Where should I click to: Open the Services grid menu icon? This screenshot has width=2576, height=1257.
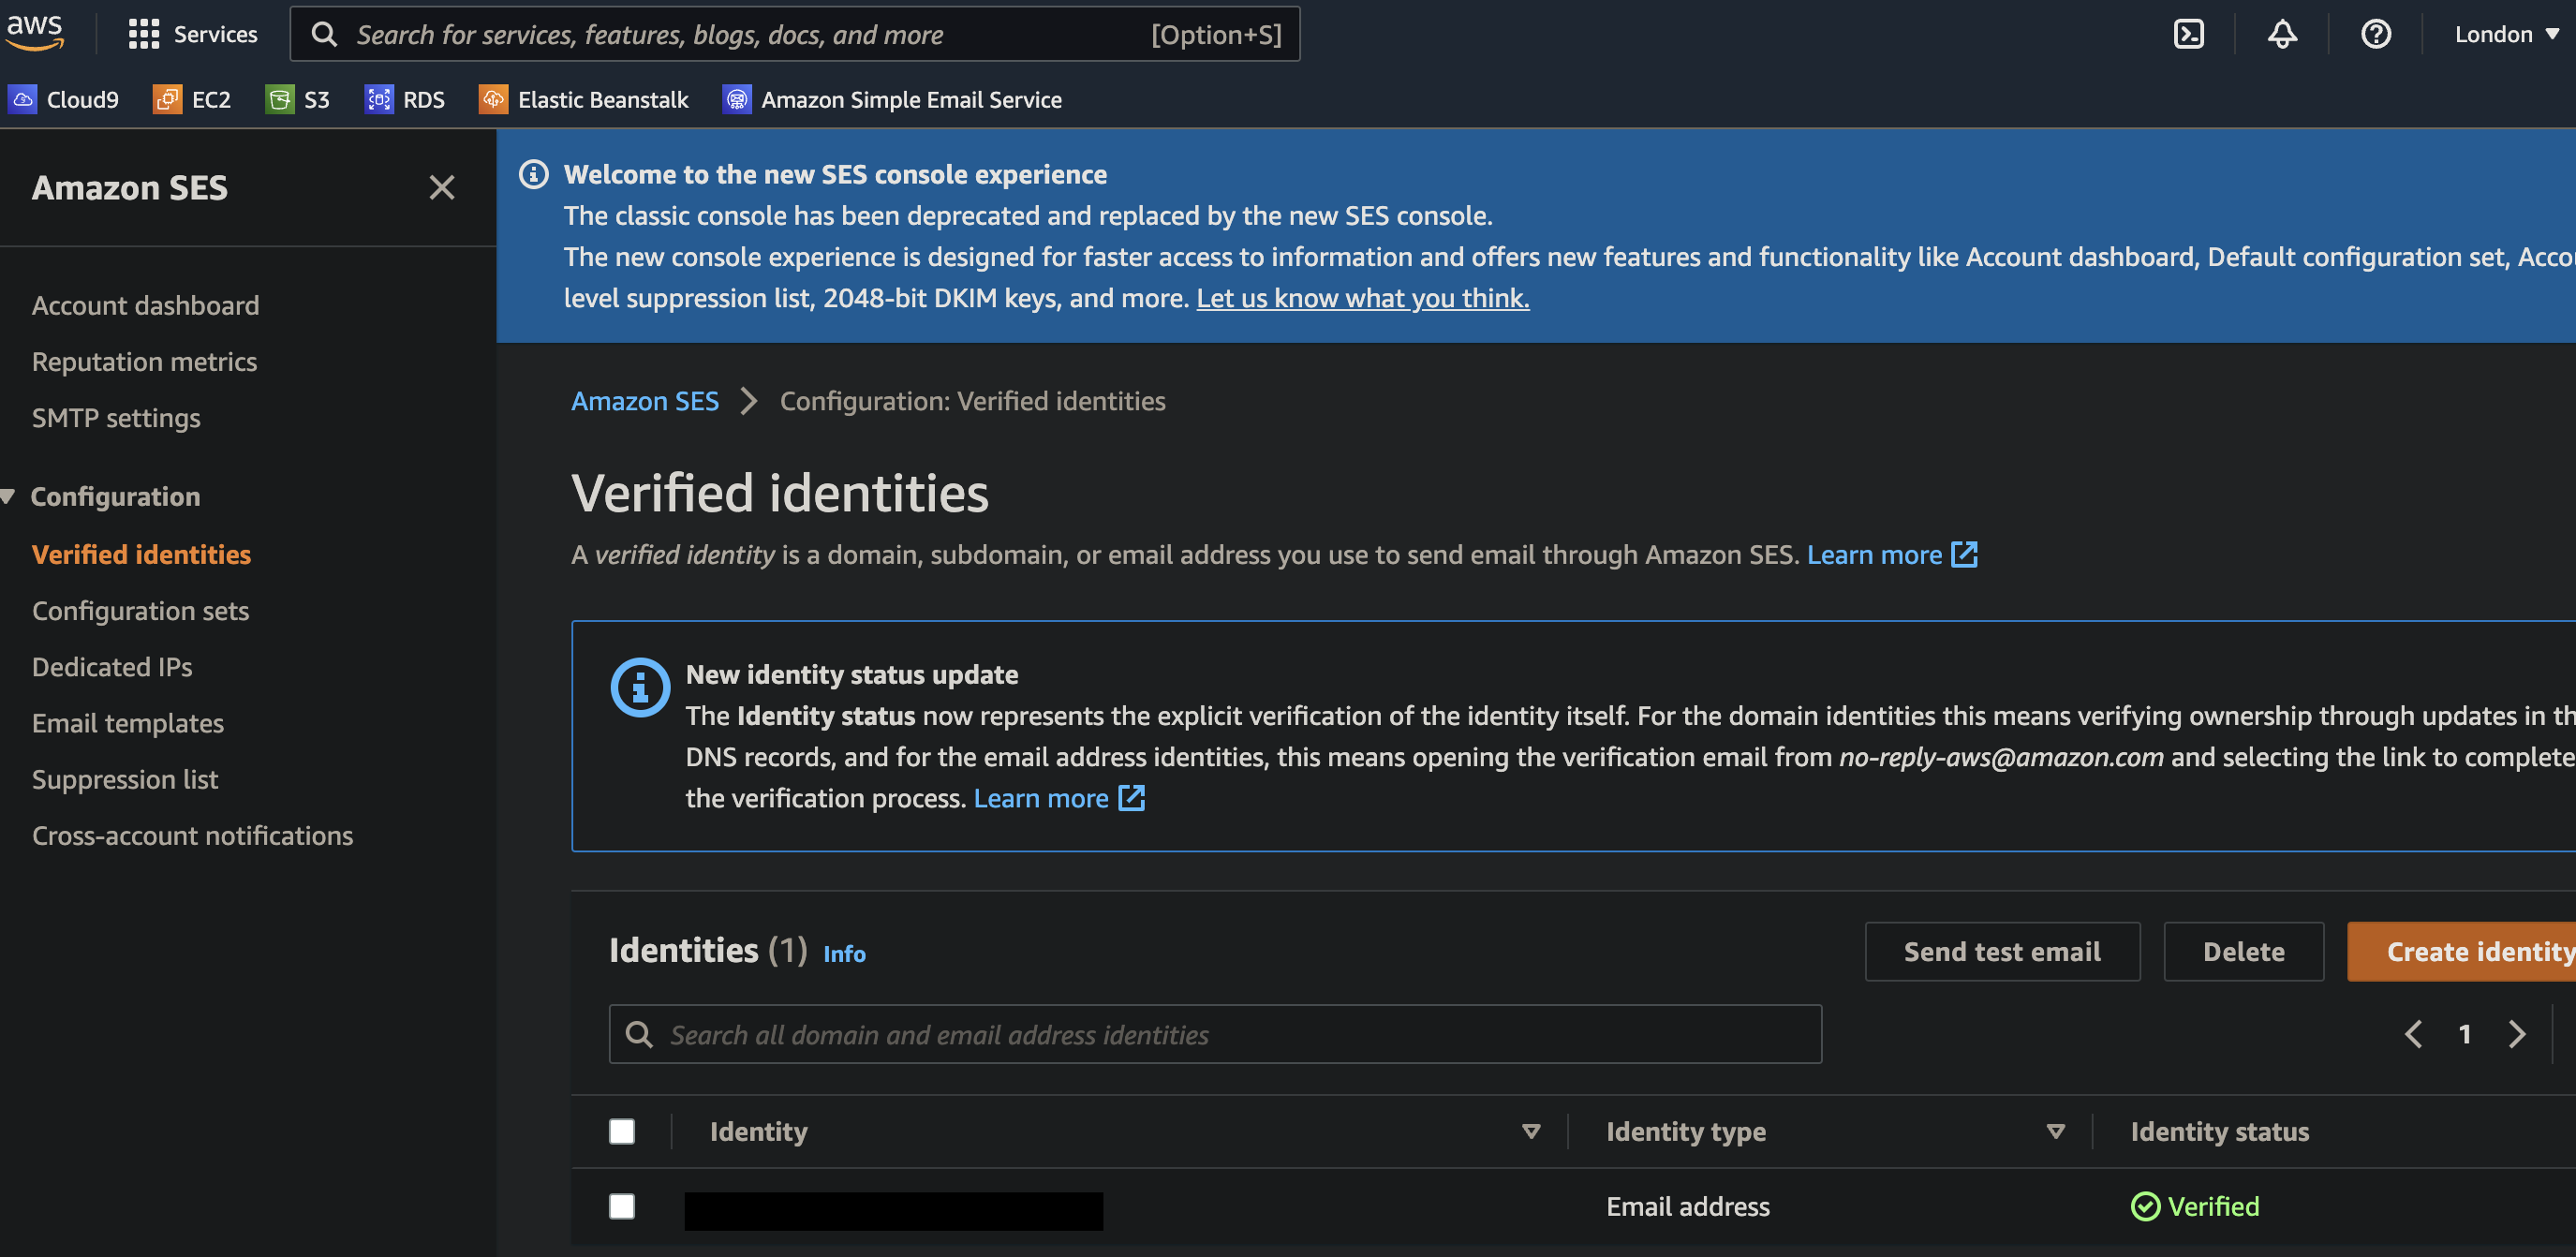(144, 34)
